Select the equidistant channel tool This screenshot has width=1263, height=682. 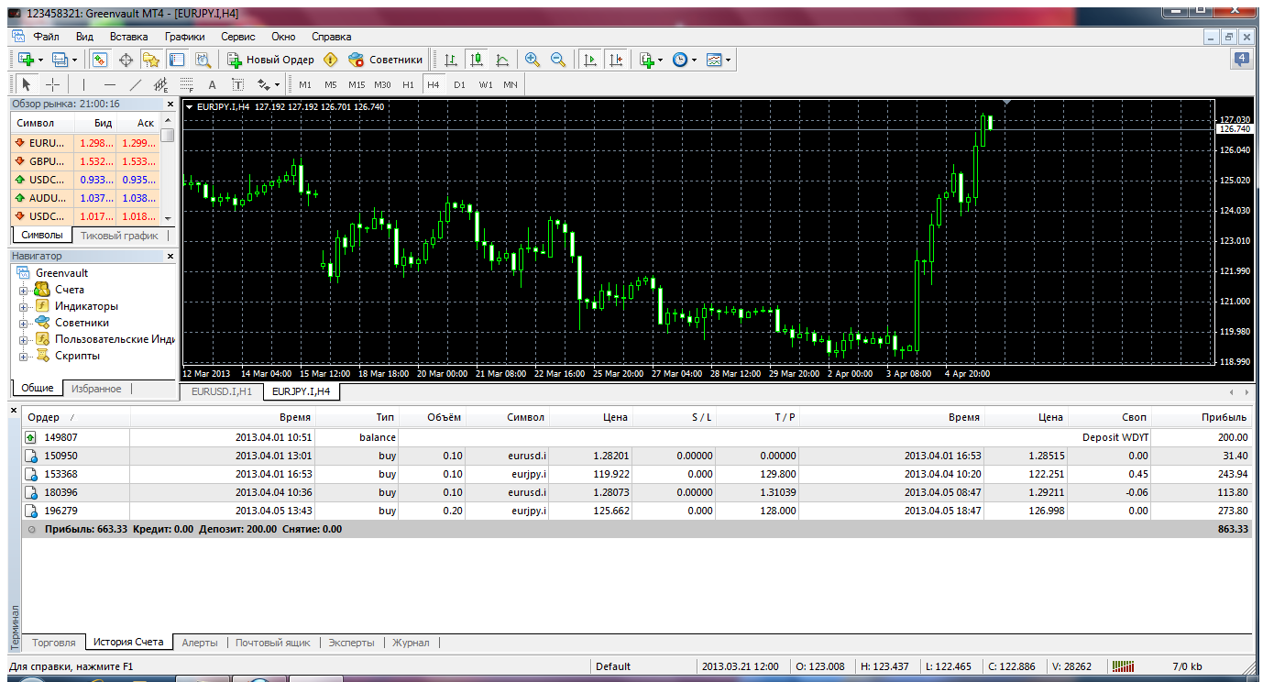(x=161, y=84)
